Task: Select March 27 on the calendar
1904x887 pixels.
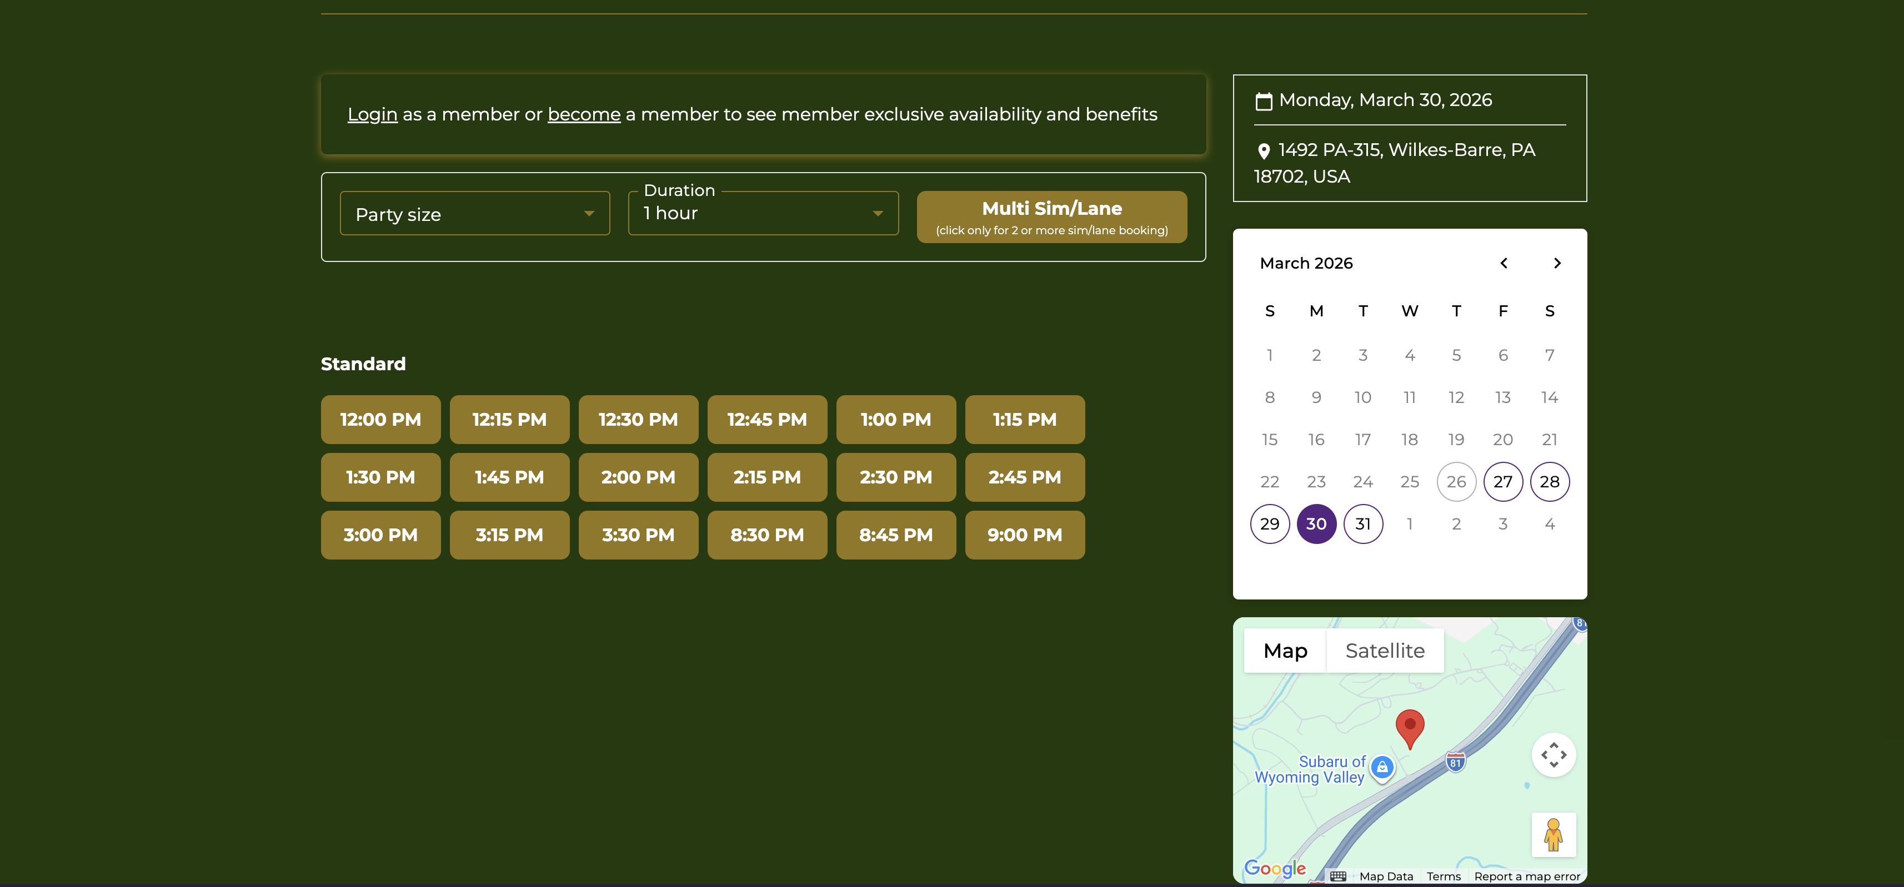Action: point(1502,482)
